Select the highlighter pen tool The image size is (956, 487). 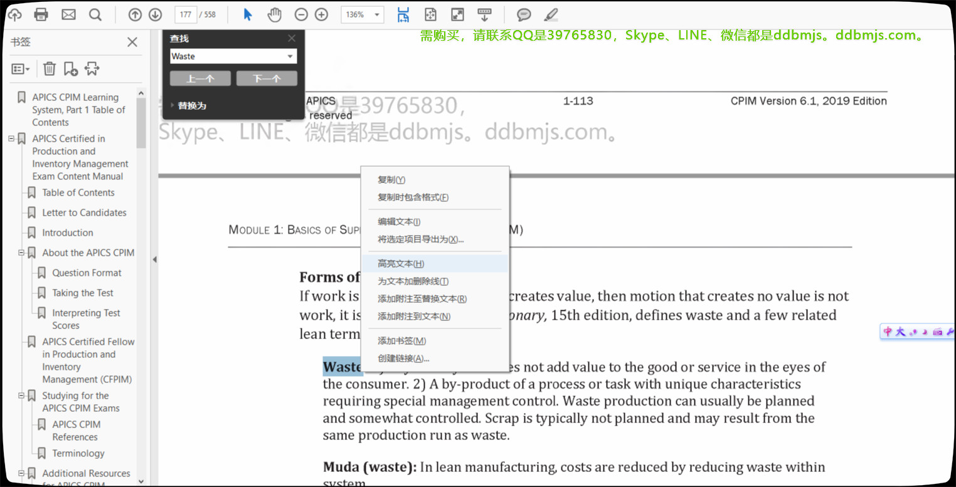(x=551, y=14)
